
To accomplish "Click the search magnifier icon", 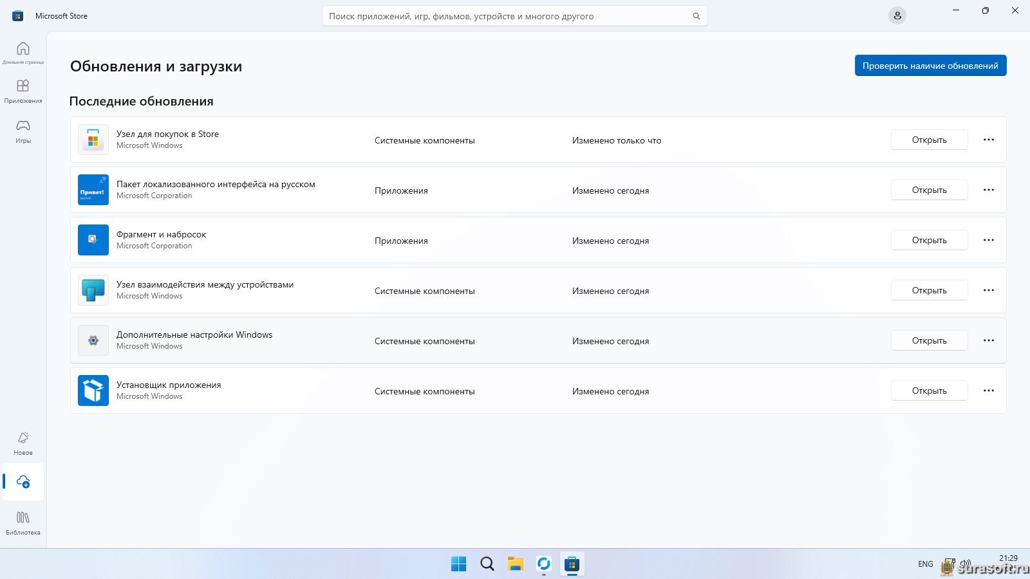I will pyautogui.click(x=696, y=16).
